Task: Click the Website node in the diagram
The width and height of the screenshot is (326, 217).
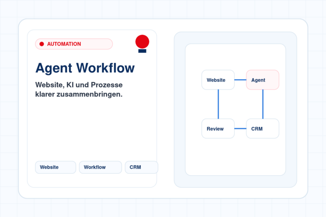Action: pos(218,80)
